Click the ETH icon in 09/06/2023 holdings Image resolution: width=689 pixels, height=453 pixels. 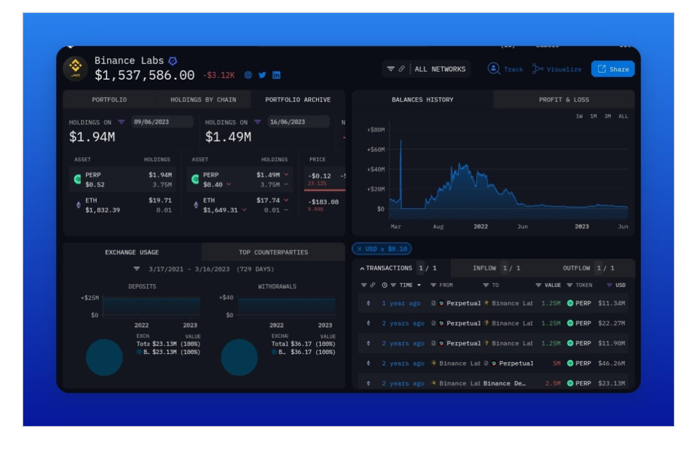[x=78, y=205]
